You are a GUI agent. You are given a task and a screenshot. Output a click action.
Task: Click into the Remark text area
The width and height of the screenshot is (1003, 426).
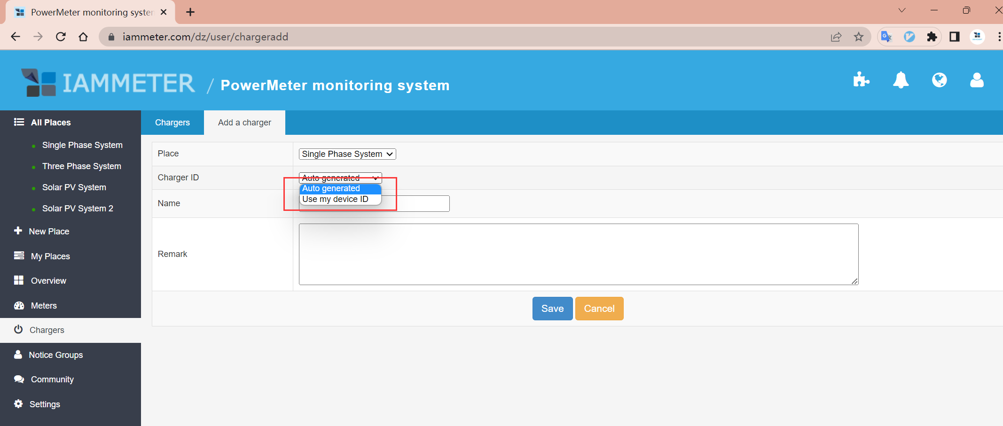coord(578,254)
